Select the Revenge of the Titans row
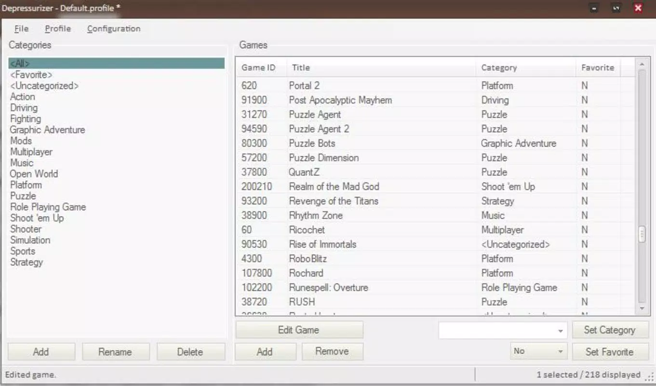Screen dimensions: 656x386 [x=436, y=201]
